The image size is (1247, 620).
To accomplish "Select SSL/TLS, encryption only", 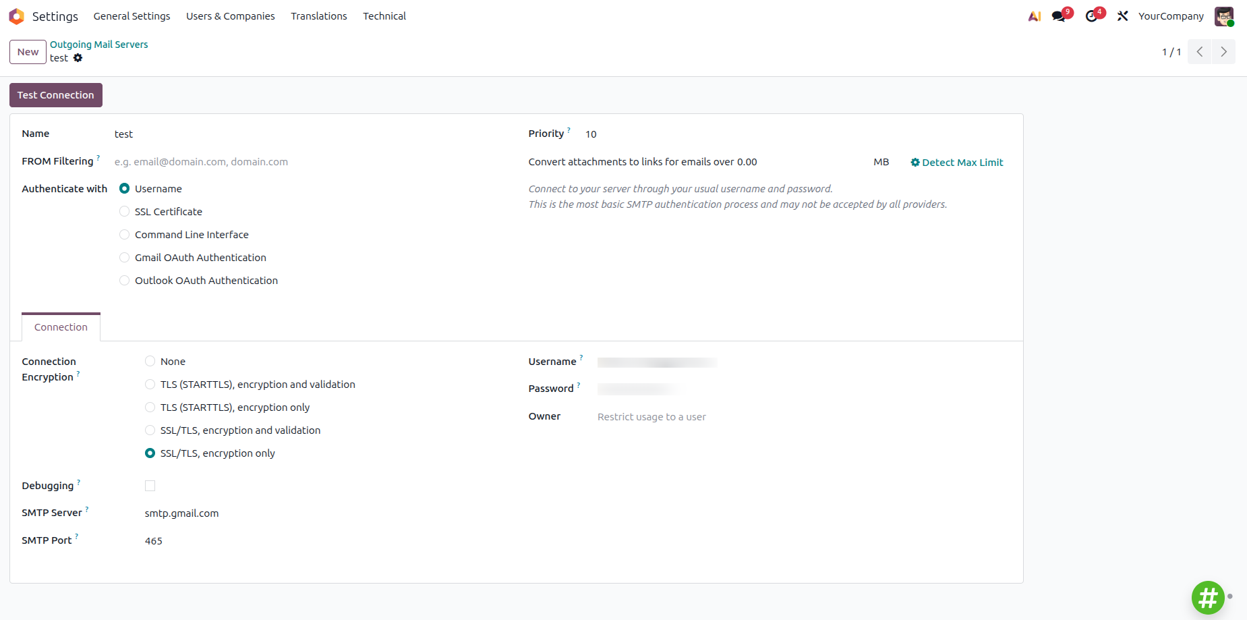I will (x=150, y=453).
